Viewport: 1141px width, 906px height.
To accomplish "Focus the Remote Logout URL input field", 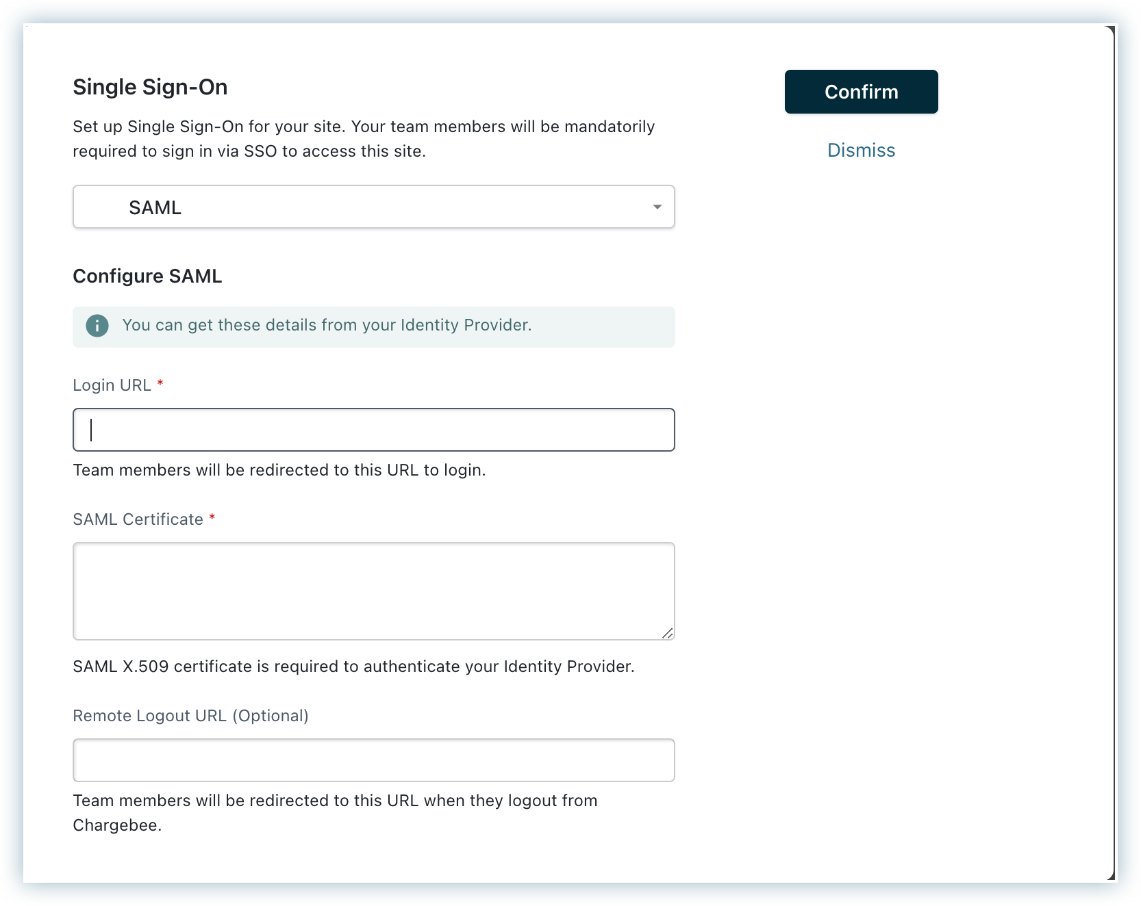I will (373, 760).
